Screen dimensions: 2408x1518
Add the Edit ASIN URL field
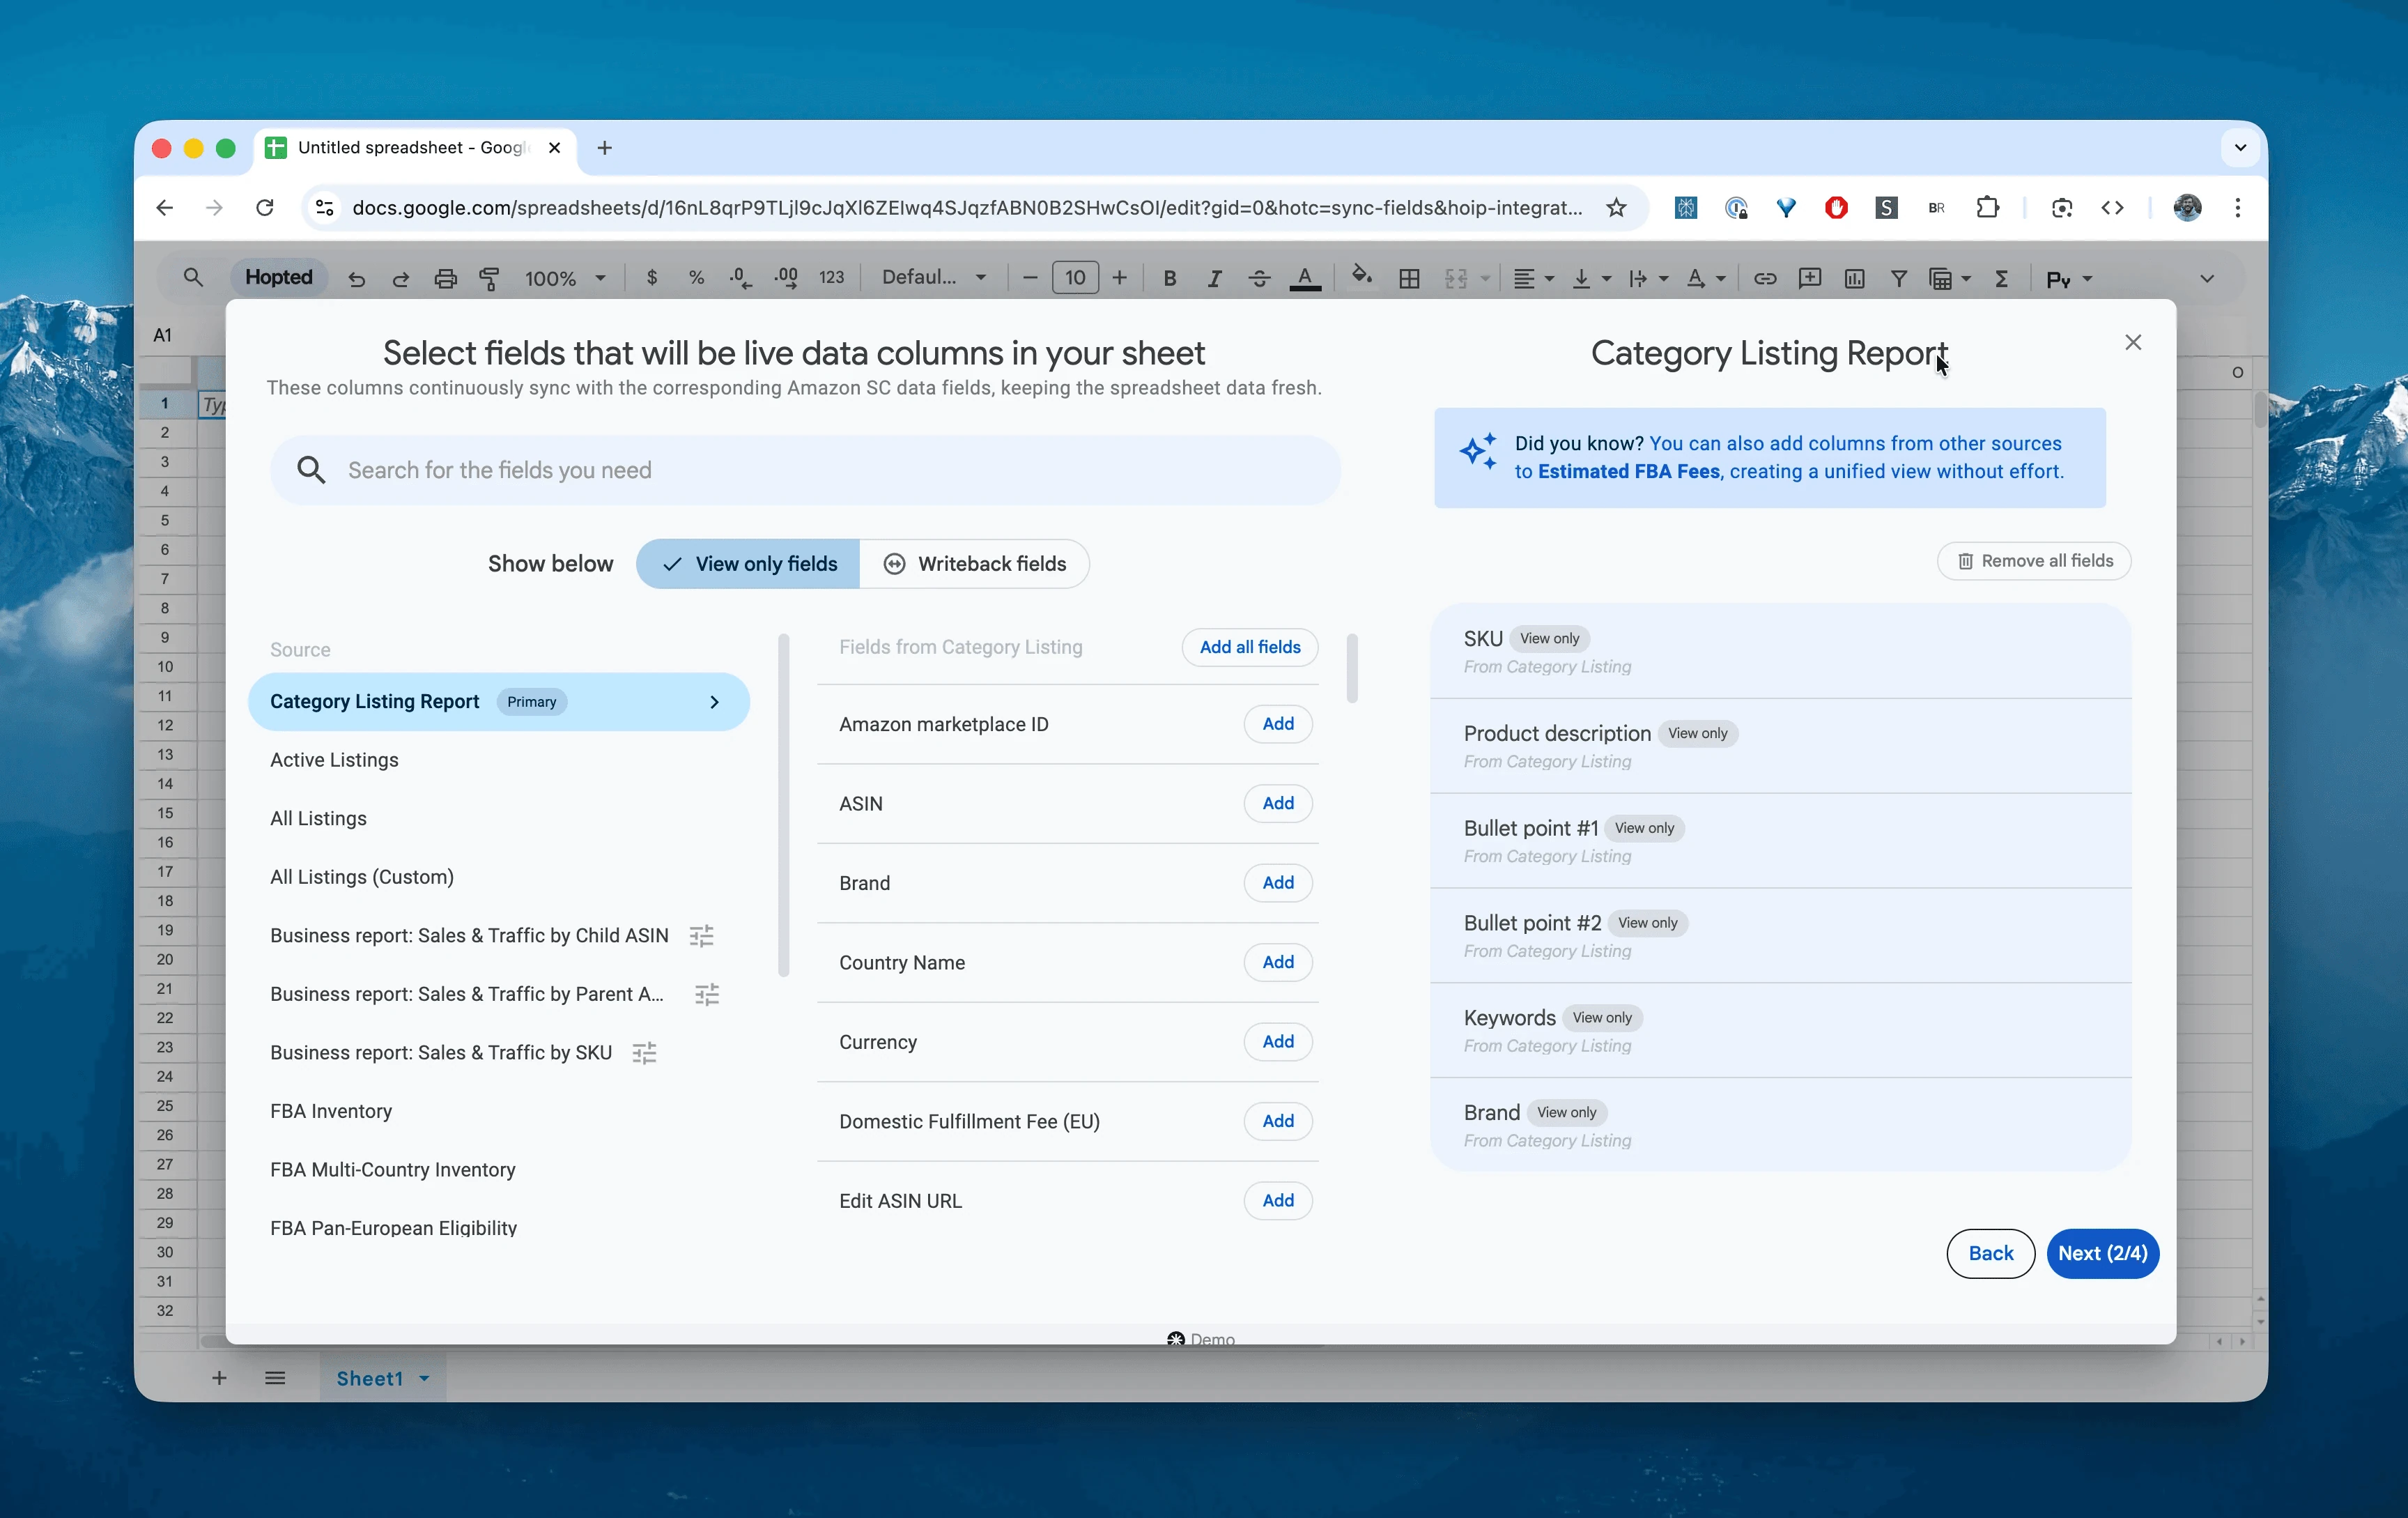pos(1278,1200)
